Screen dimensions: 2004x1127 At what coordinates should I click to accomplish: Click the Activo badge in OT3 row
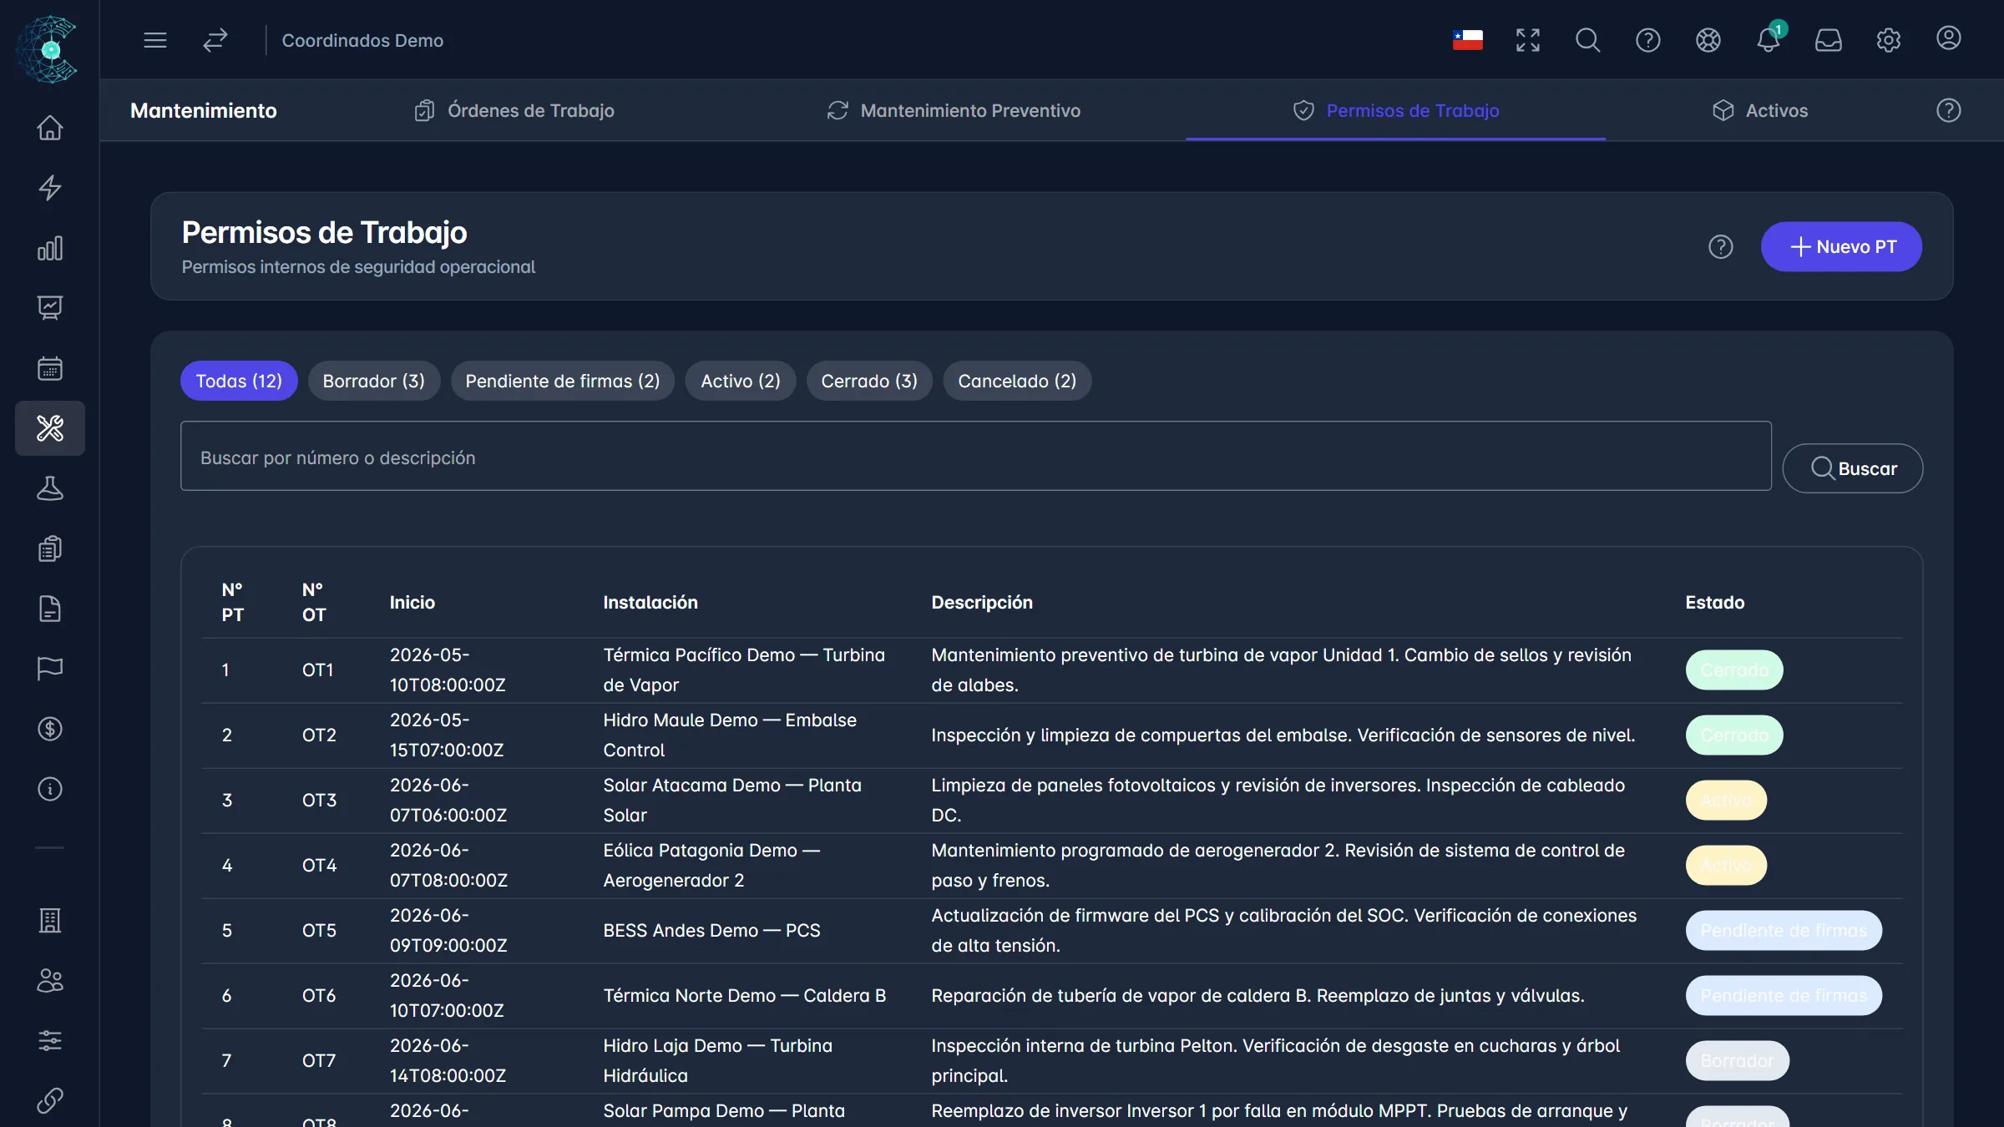point(1726,801)
